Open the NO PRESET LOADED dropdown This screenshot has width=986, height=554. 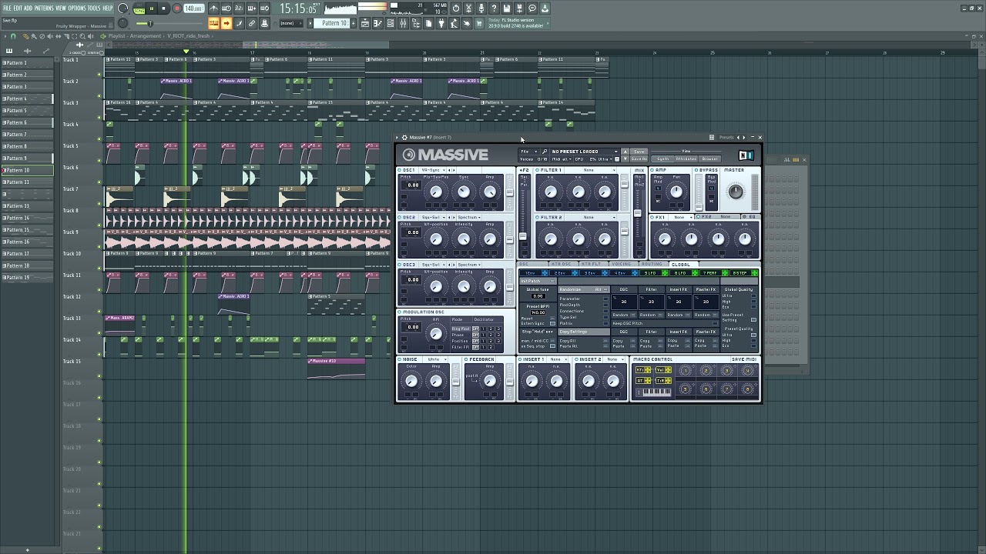pyautogui.click(x=585, y=152)
